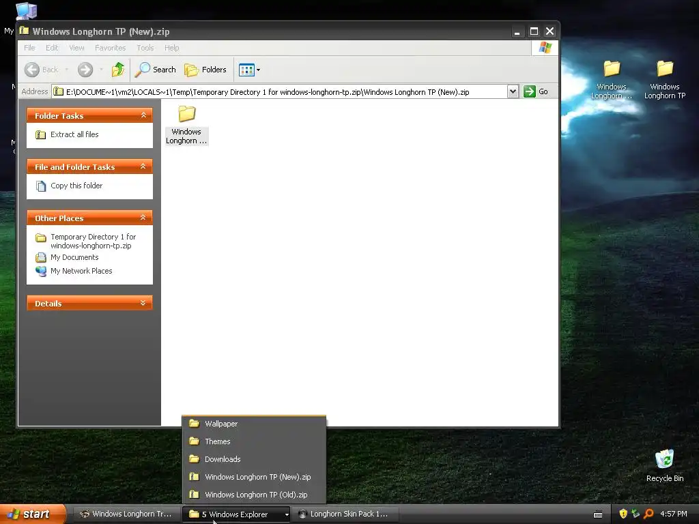This screenshot has height=524, width=699.
Task: Open the address bar dropdown arrow
Action: click(x=513, y=91)
